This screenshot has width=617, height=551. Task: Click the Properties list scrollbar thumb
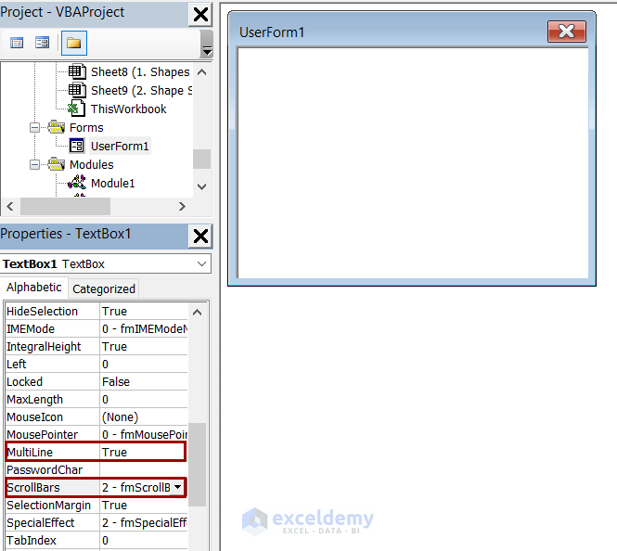tap(197, 465)
